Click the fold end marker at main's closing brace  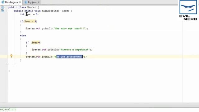[7, 64]
